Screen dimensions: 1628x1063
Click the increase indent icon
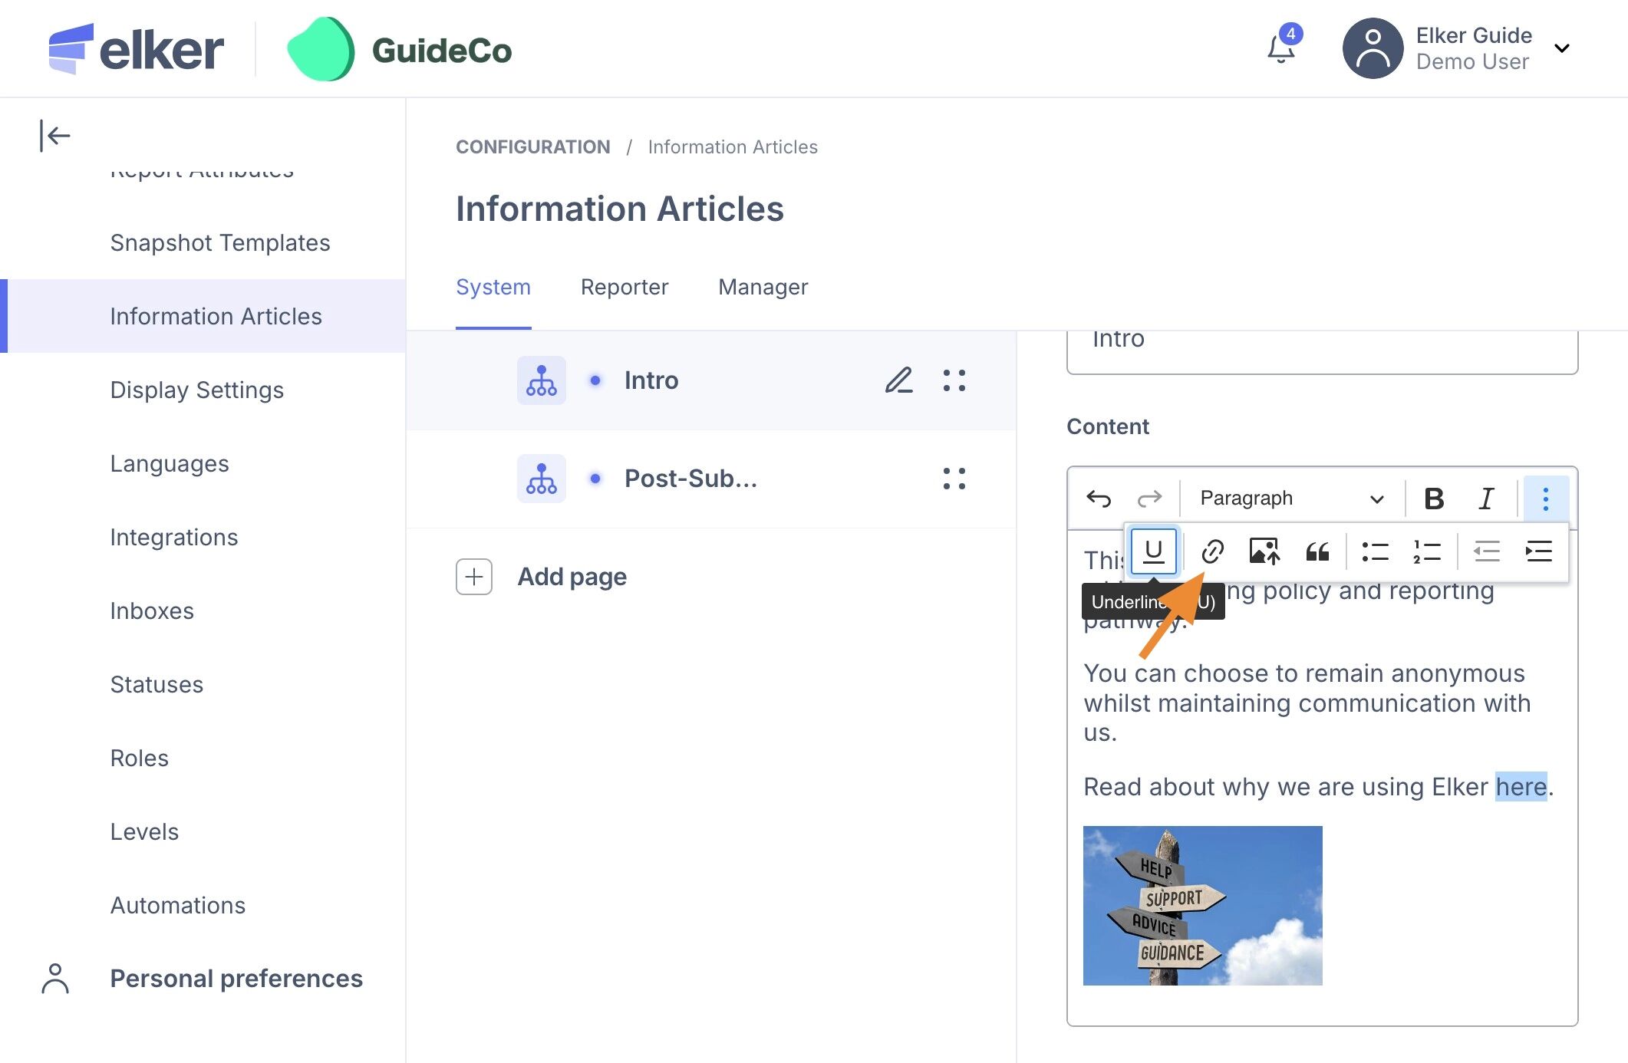click(x=1538, y=551)
